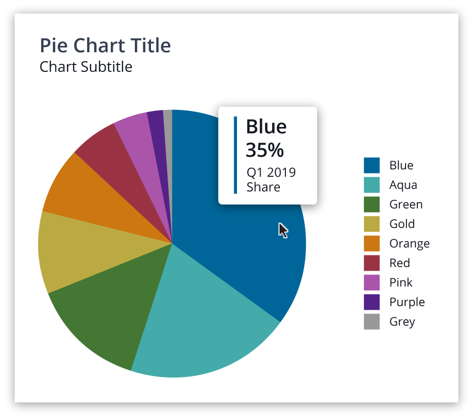
Task: Click the Grey legend label text
Action: 402,321
